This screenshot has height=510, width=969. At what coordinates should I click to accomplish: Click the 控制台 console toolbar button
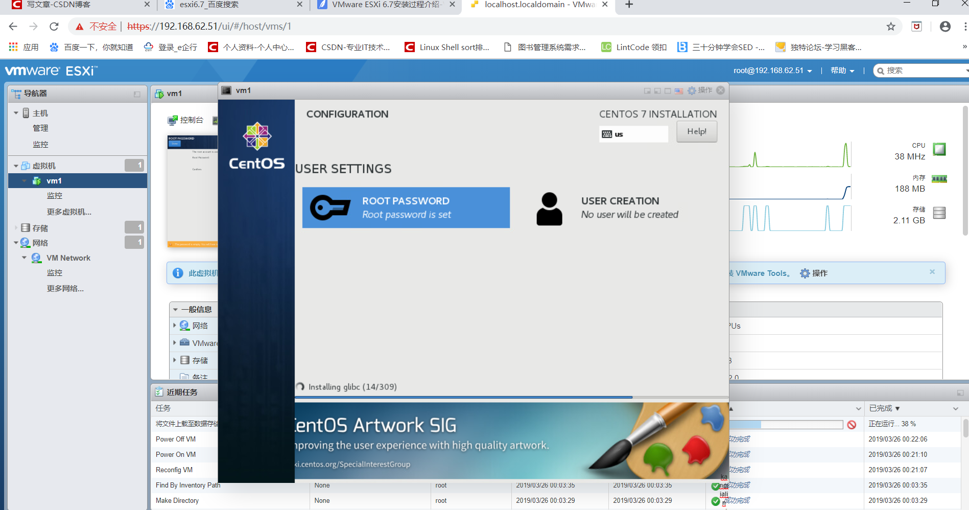(186, 120)
